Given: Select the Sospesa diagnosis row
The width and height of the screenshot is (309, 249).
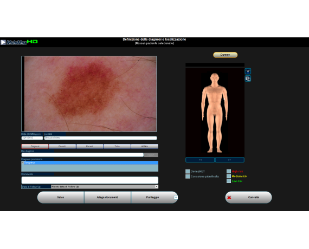Looking at the screenshot, I should tap(89, 162).
